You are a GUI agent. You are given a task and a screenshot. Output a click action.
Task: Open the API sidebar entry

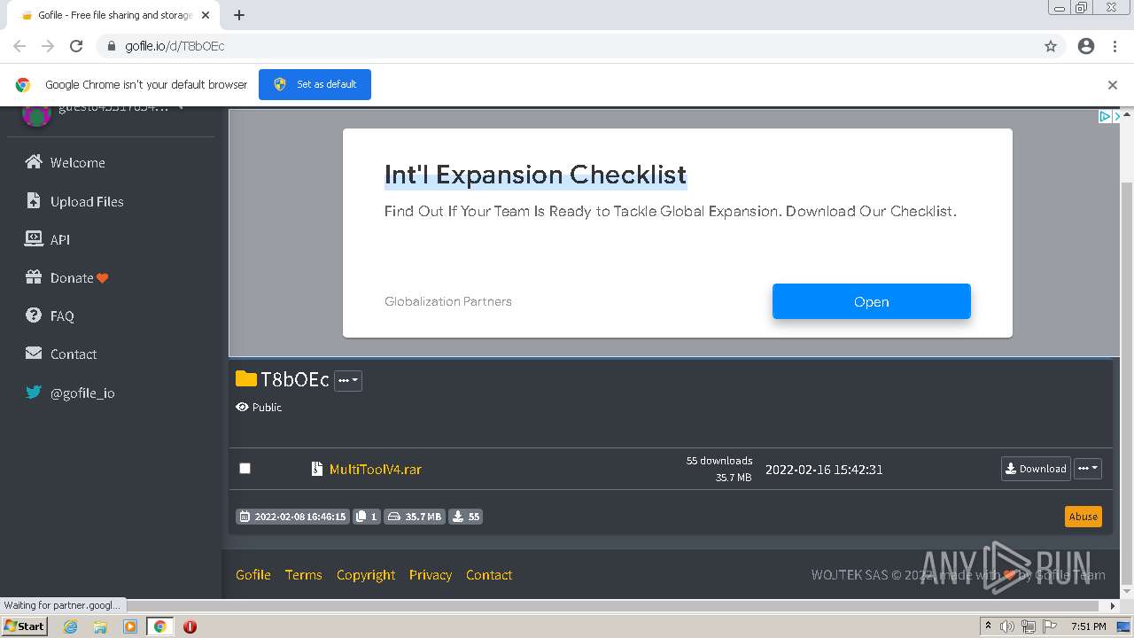48,239
